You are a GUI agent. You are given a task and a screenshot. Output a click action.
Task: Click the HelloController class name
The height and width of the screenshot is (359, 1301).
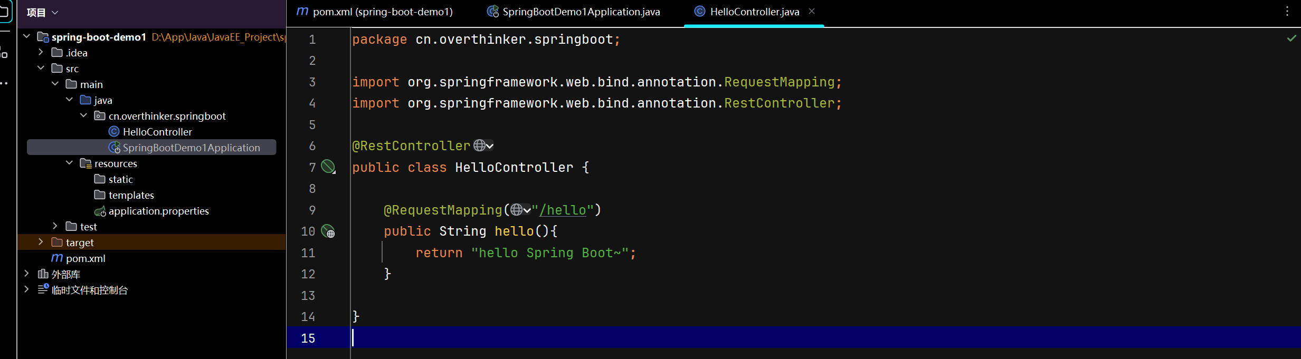click(514, 167)
